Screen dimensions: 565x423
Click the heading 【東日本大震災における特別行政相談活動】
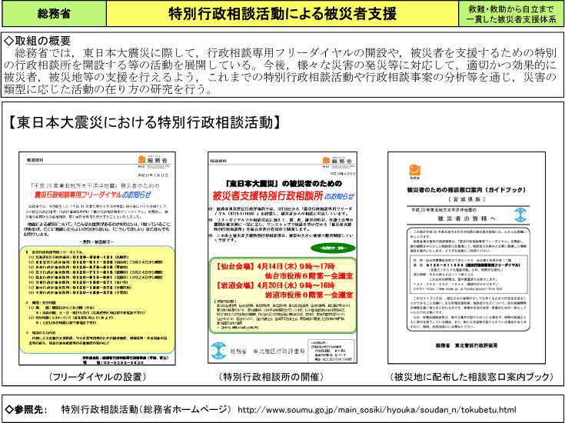(x=144, y=122)
